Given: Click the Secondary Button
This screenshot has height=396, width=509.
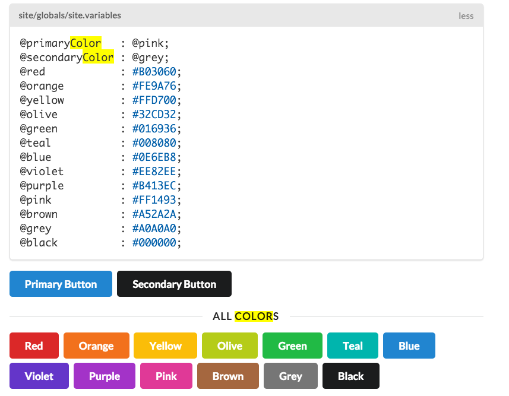Looking at the screenshot, I should click(174, 284).
